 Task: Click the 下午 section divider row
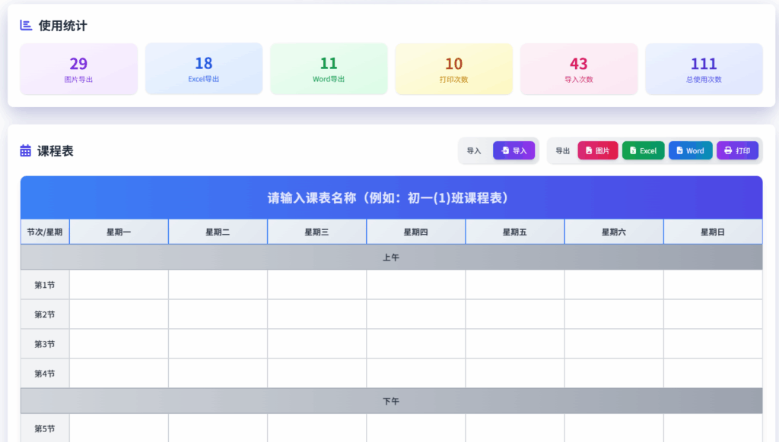(391, 400)
